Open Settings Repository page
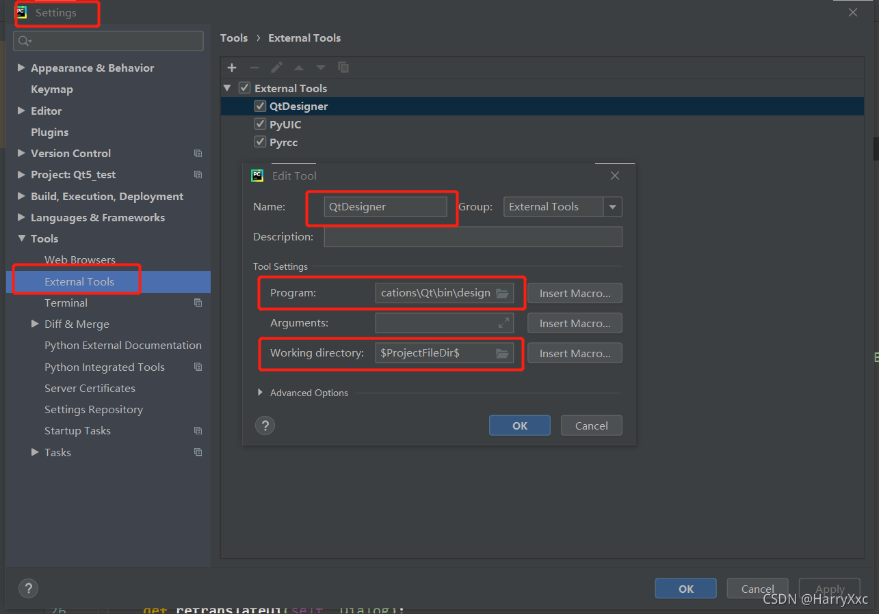Image resolution: width=879 pixels, height=614 pixels. (x=94, y=409)
